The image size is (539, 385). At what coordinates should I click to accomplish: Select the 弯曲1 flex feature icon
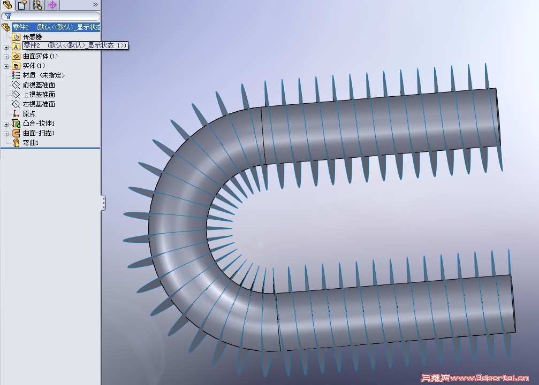16,143
